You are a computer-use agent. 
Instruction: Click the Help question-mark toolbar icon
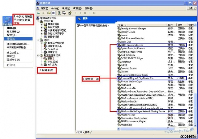point(70,13)
